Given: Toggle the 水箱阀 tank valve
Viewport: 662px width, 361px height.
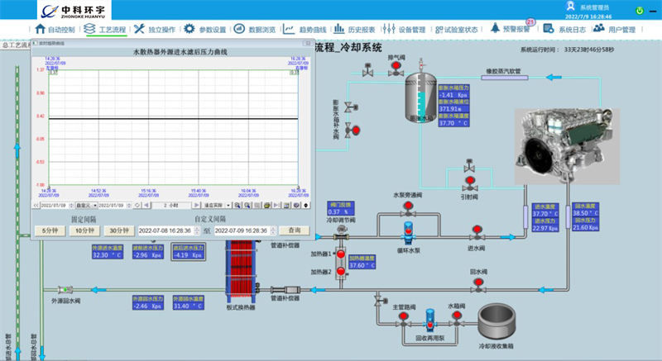Looking at the screenshot, I should point(456,319).
